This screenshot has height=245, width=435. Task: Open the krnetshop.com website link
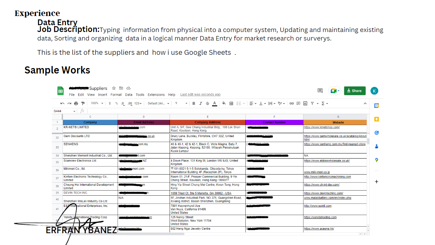click(322, 127)
